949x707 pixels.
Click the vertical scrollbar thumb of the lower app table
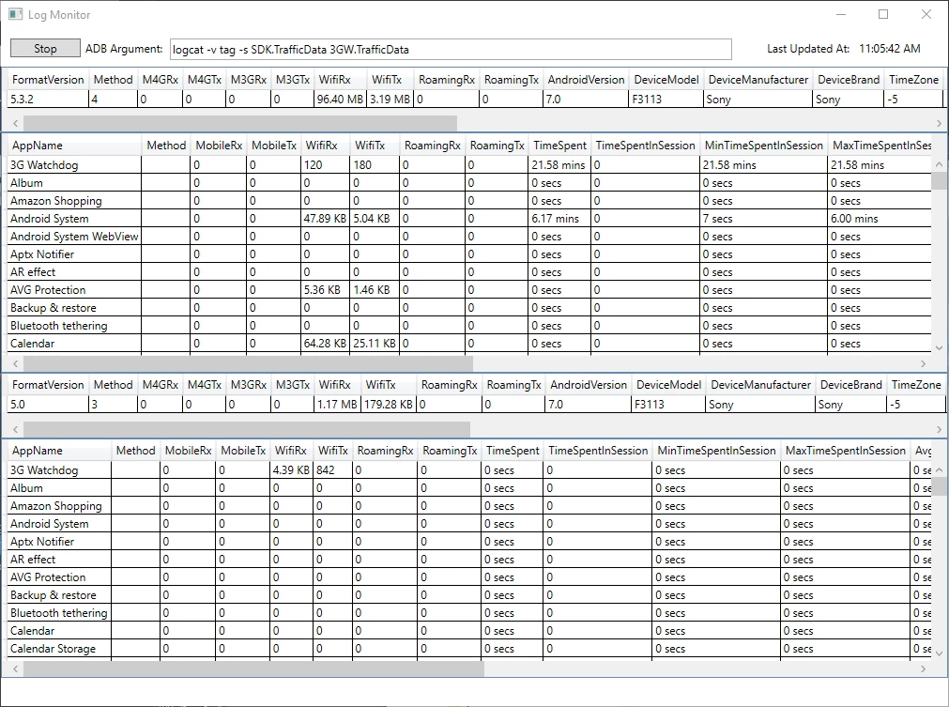(939, 485)
